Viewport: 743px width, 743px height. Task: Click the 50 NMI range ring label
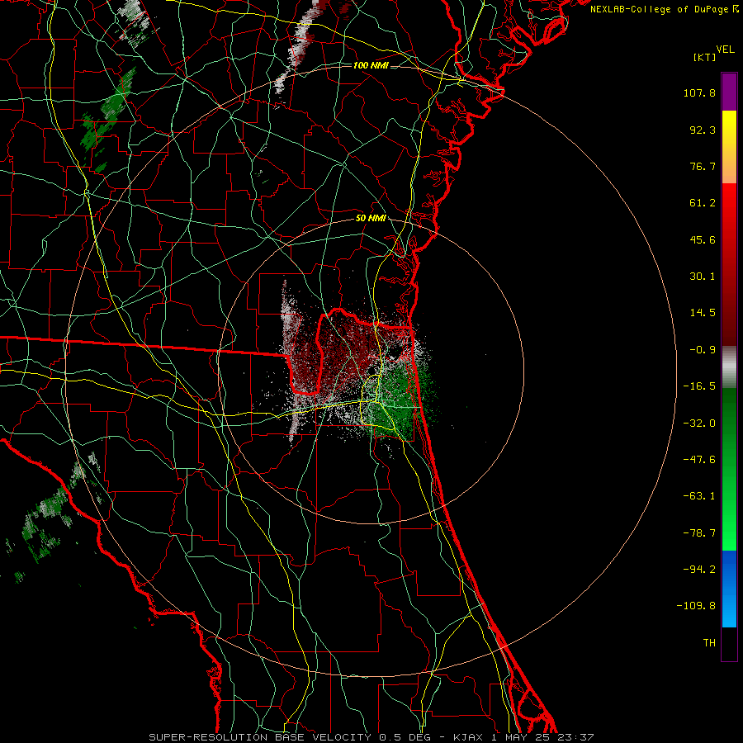(x=371, y=219)
